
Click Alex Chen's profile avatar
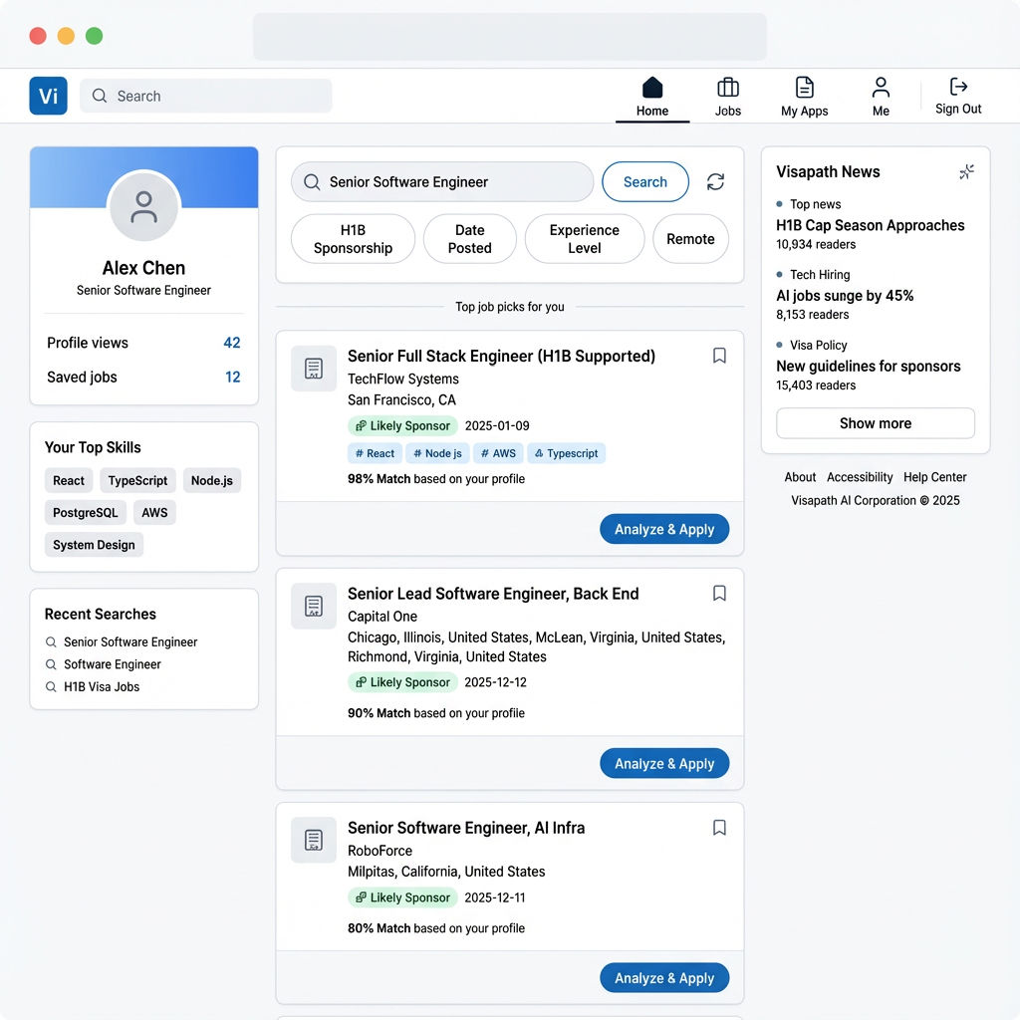[143, 206]
